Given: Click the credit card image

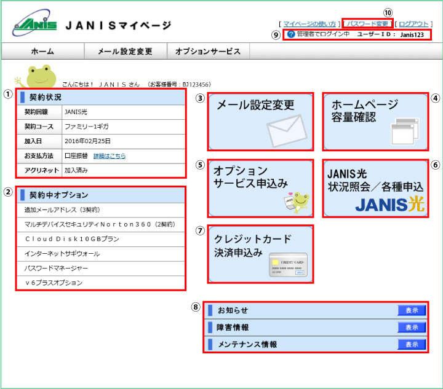Looking at the screenshot, I should tap(288, 265).
